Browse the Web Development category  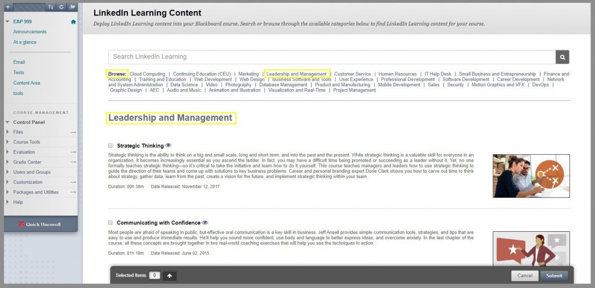[x=213, y=79]
